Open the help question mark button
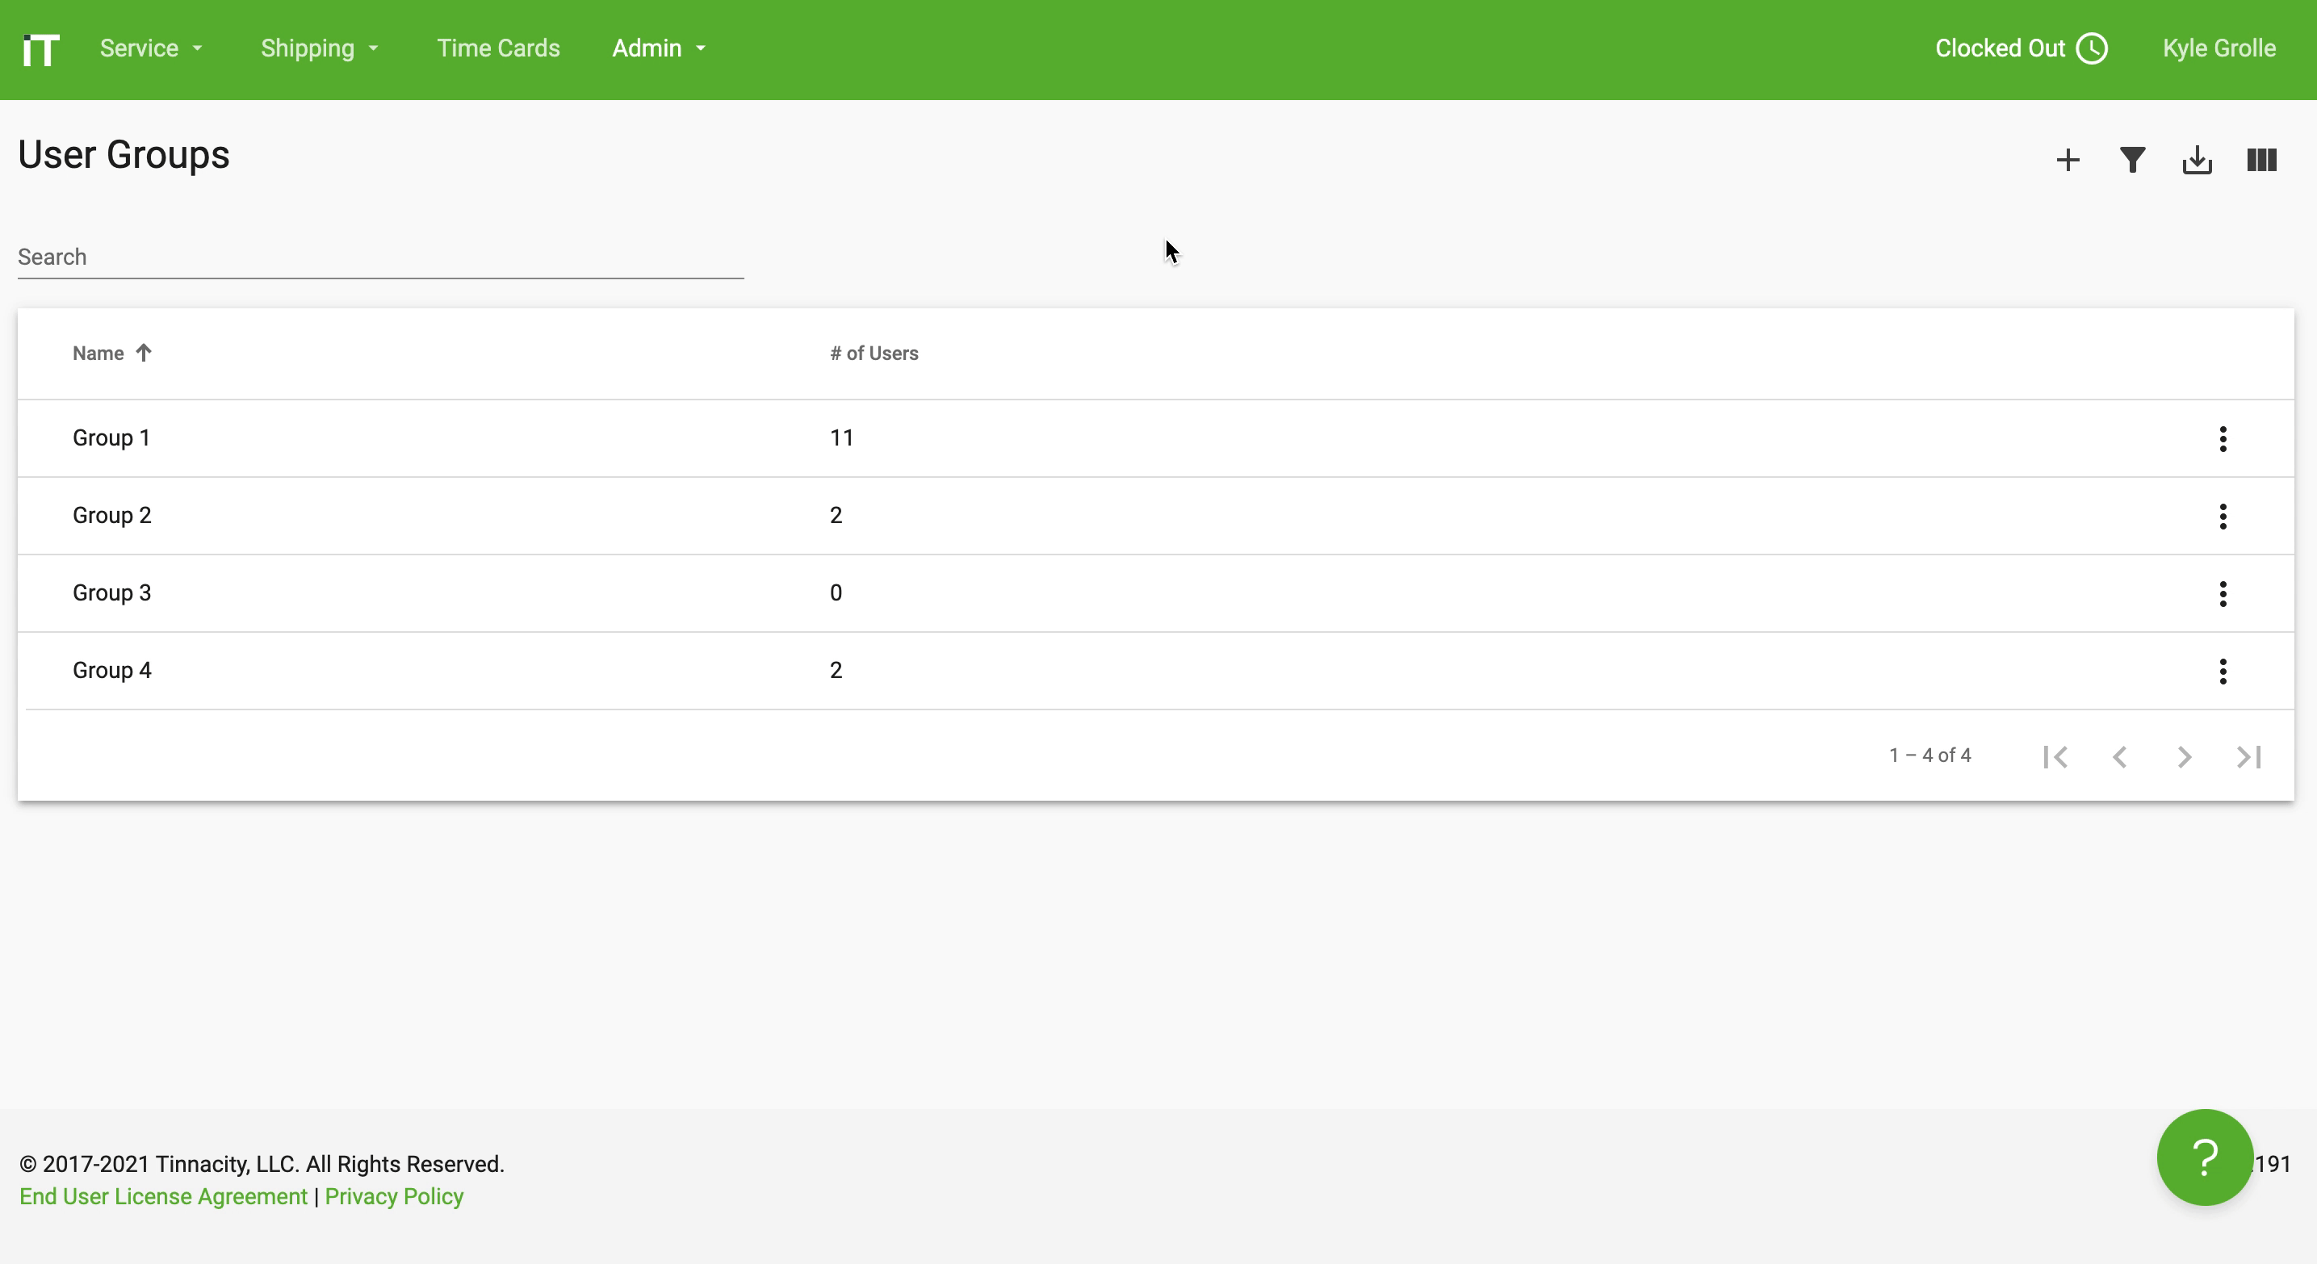Screen dimensions: 2317x1264 (x=2204, y=1158)
